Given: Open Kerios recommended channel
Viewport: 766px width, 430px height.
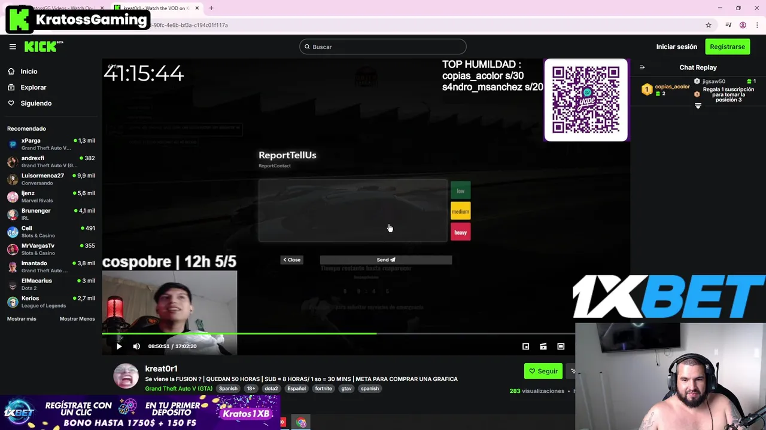Looking at the screenshot, I should tap(51, 302).
